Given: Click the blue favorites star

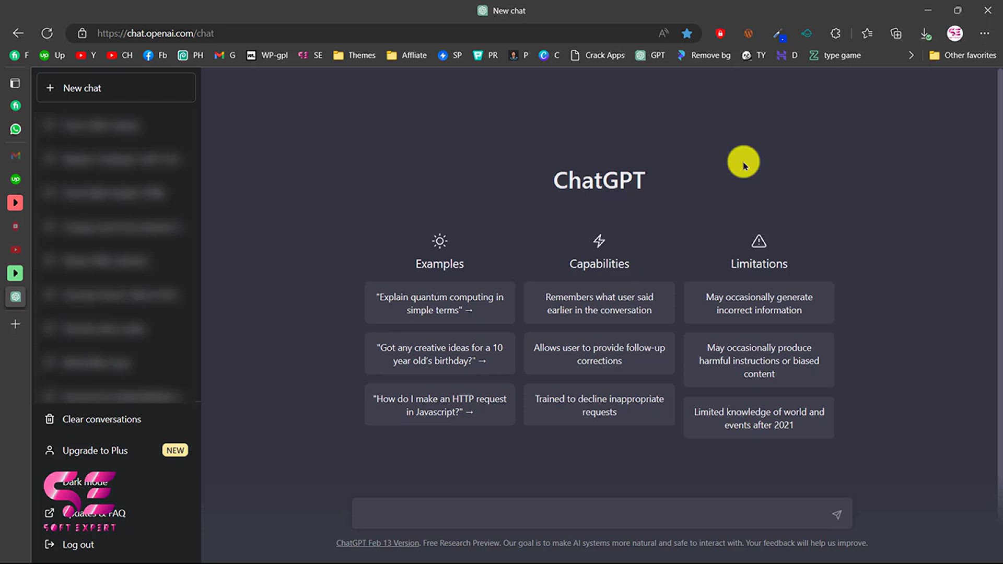Looking at the screenshot, I should (687, 33).
